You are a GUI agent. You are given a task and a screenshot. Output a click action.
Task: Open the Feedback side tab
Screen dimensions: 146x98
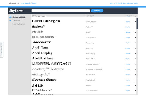point(1,50)
